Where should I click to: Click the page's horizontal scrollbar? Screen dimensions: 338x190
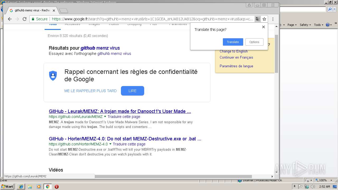(173, 177)
